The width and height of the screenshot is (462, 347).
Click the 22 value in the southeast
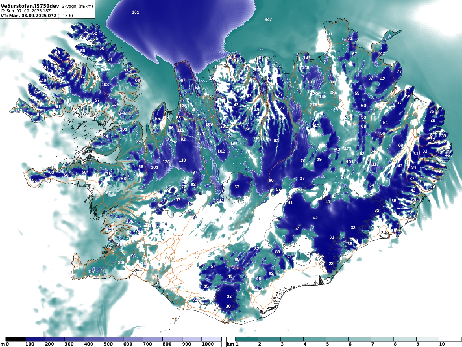[331, 264]
